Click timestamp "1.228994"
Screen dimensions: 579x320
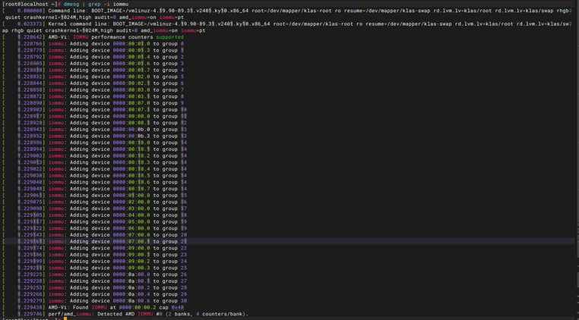click(x=30, y=149)
